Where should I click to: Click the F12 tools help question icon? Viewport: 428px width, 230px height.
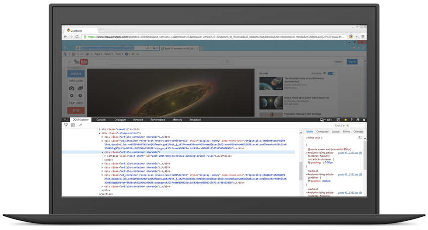click(x=352, y=120)
